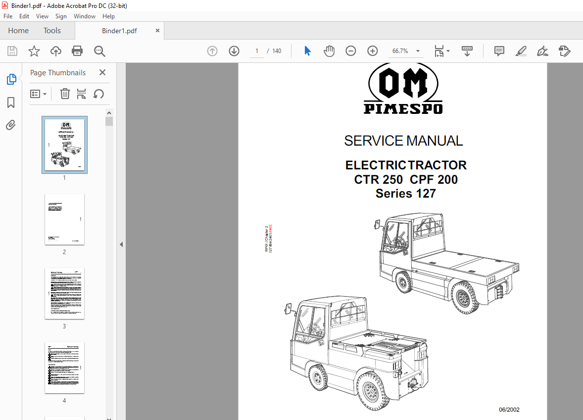The height and width of the screenshot is (420, 583).
Task: Expand page display options arrow
Action: pos(448,51)
